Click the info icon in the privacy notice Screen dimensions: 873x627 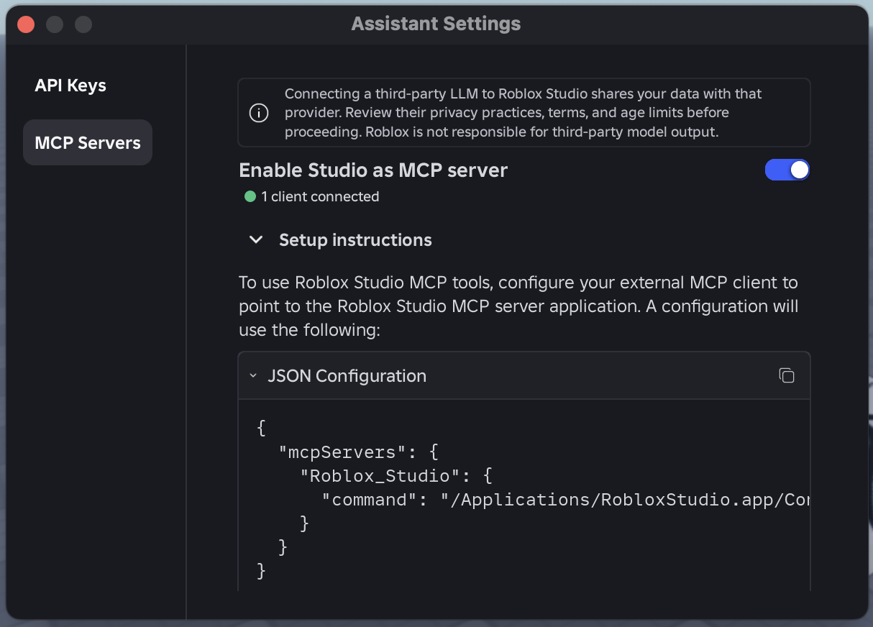[x=258, y=113]
